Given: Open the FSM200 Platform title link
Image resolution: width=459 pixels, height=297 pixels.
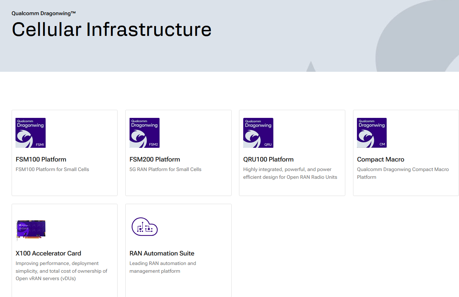Looking at the screenshot, I should point(155,159).
